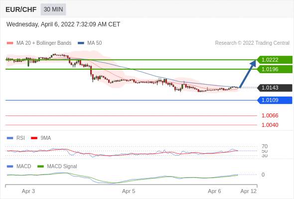Select the 'MACD' legend label
Viewport: 294px width, 199px height.
24,167
